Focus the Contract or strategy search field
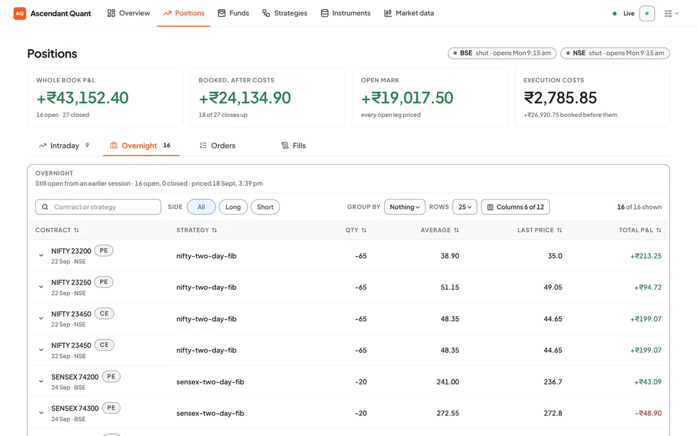This screenshot has width=697, height=436. click(98, 207)
